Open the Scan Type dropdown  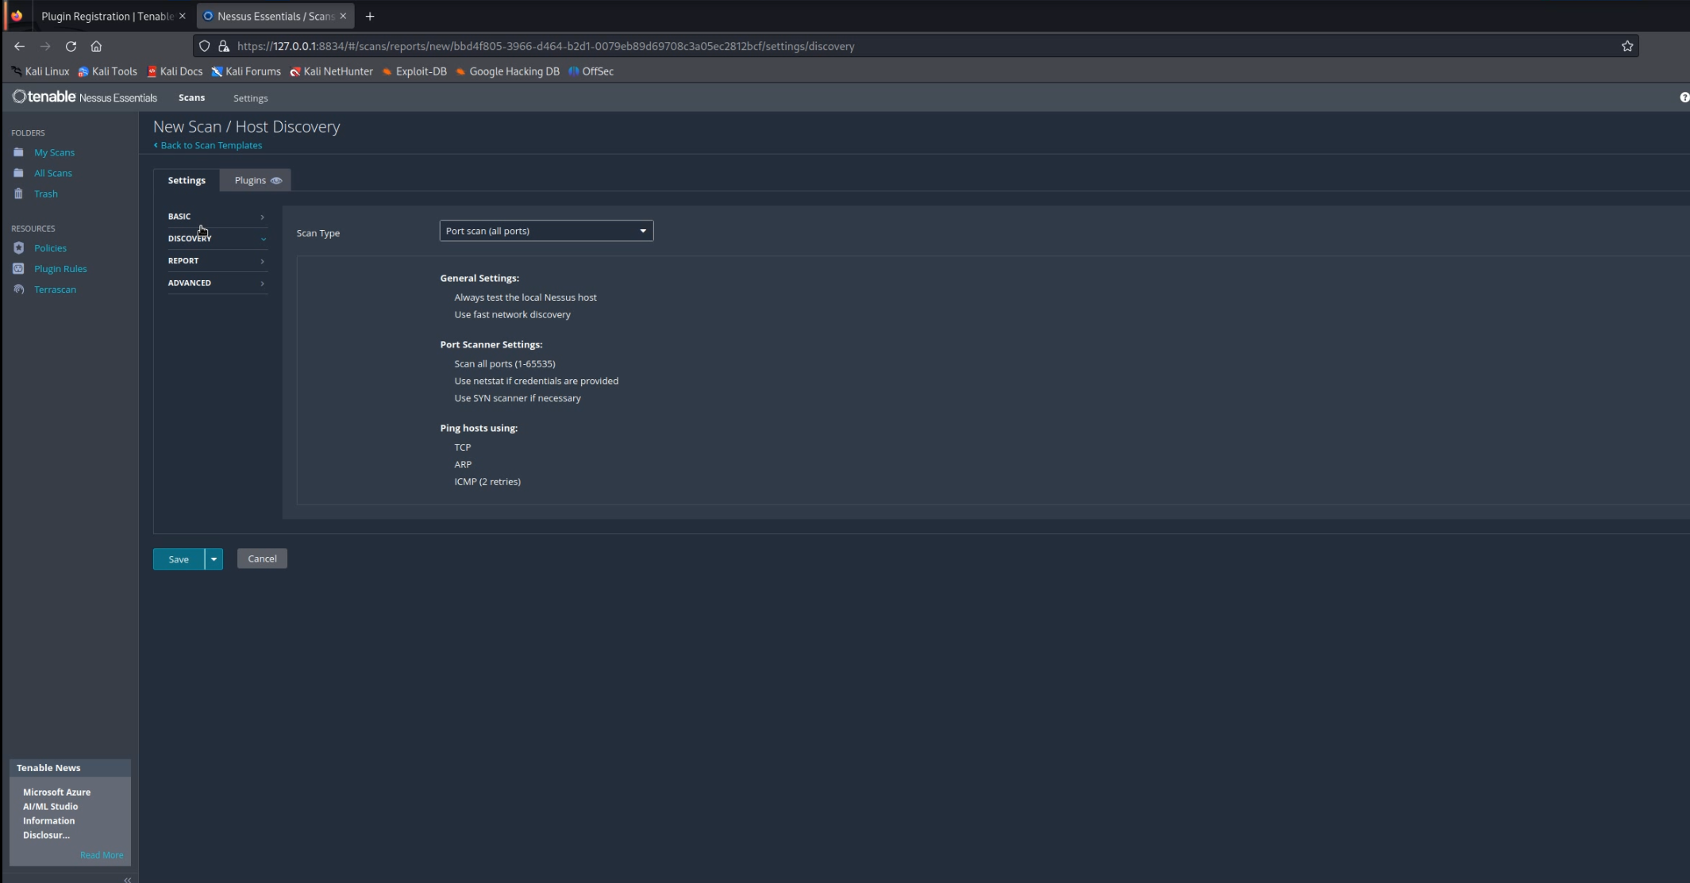(x=546, y=231)
